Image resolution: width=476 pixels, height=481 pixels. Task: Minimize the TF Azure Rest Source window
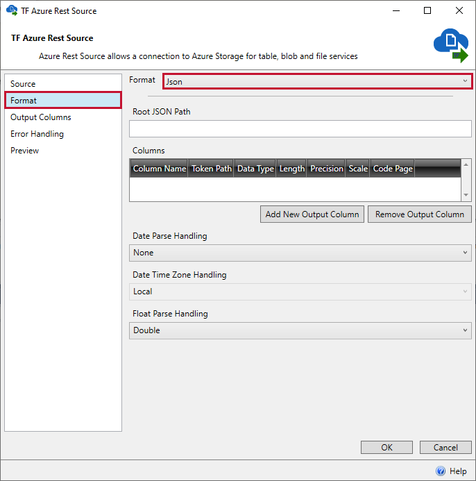[x=396, y=10]
